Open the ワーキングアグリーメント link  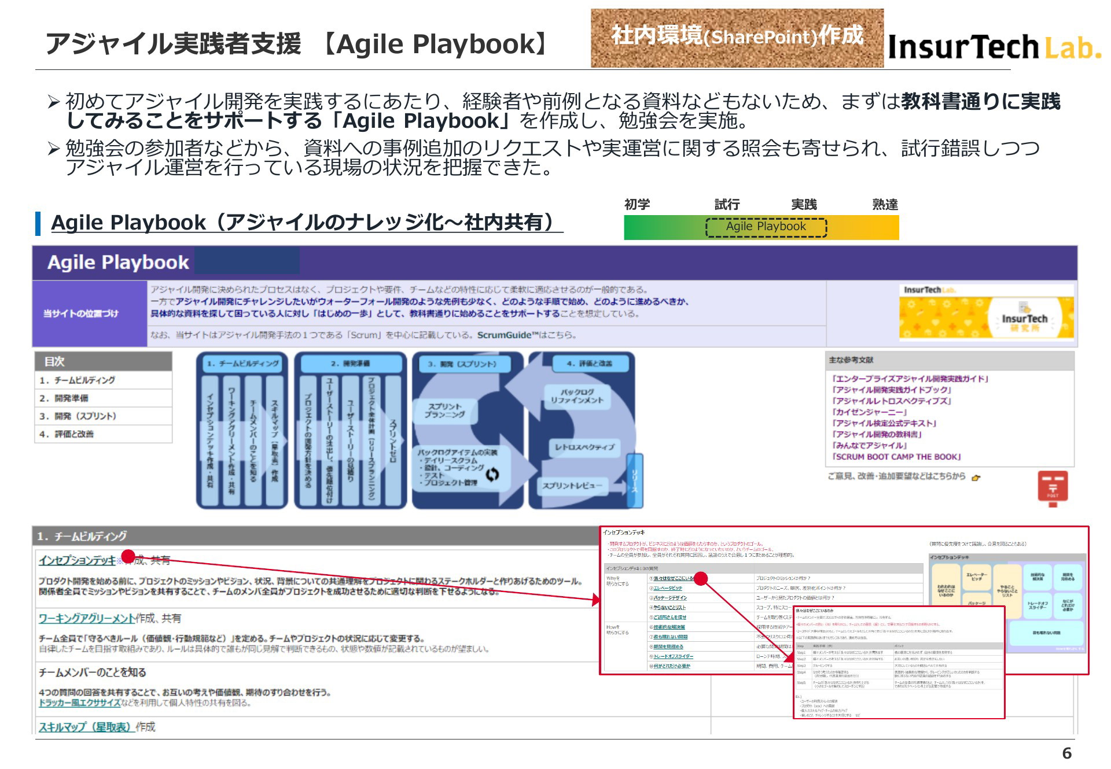[x=87, y=618]
